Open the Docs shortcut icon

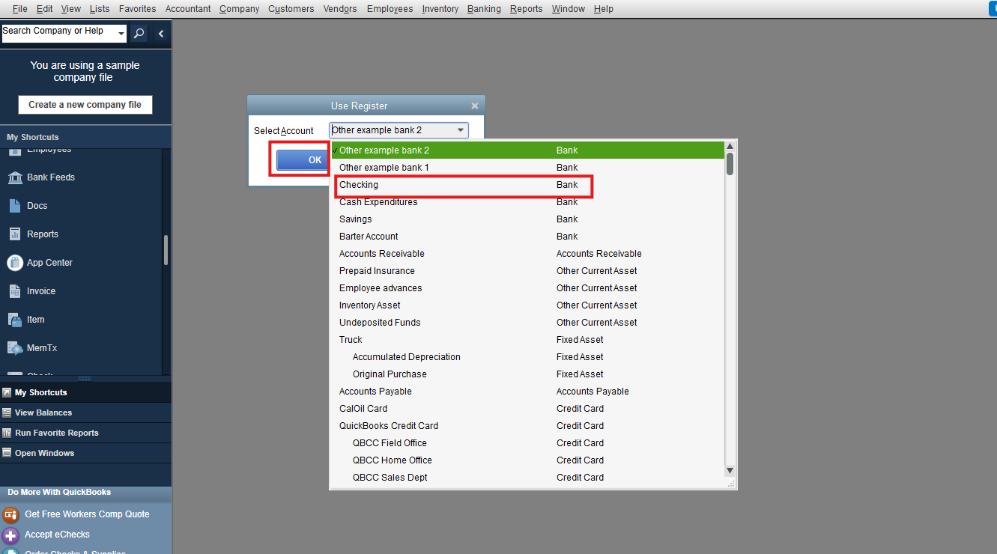pyautogui.click(x=15, y=206)
